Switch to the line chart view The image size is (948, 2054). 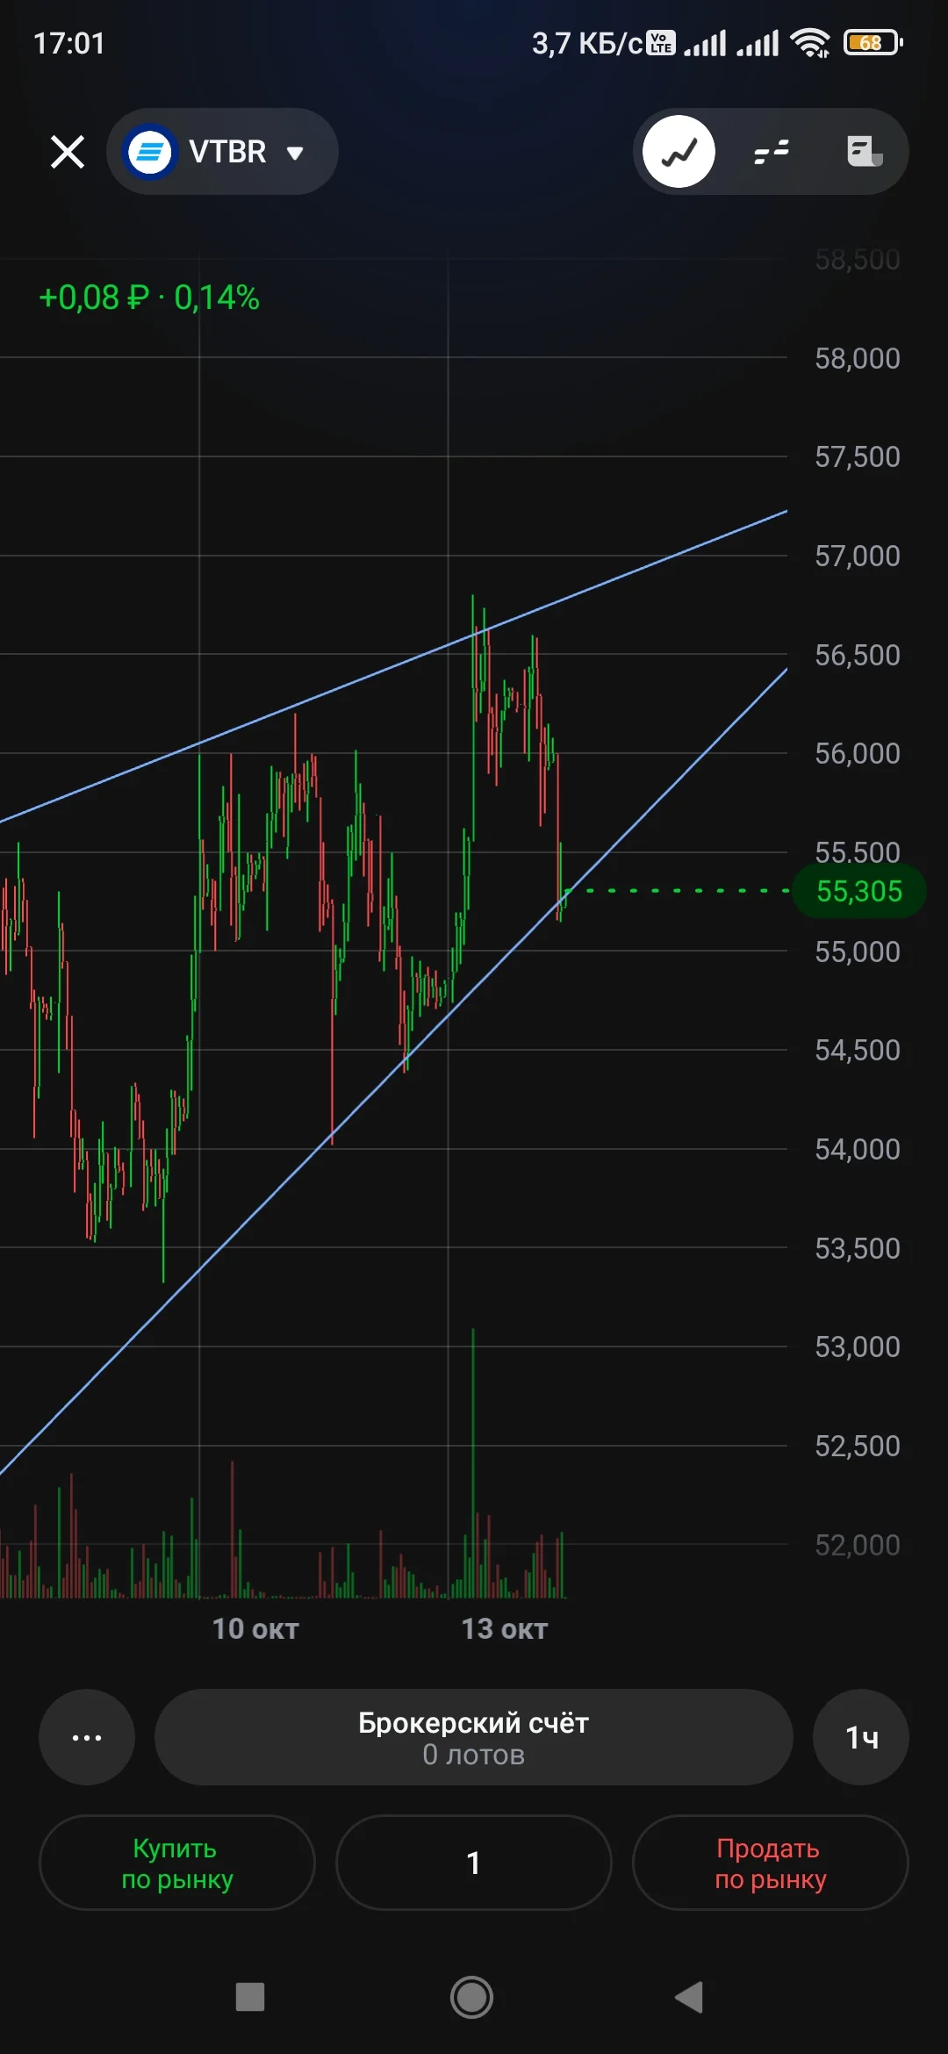pyautogui.click(x=679, y=152)
